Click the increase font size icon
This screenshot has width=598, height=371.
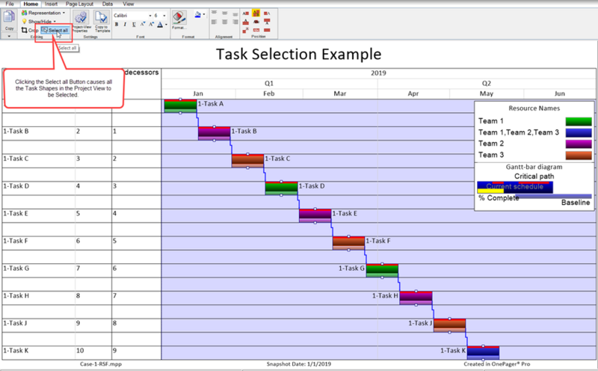click(151, 25)
